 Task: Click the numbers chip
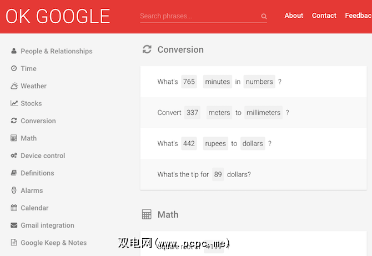259,82
